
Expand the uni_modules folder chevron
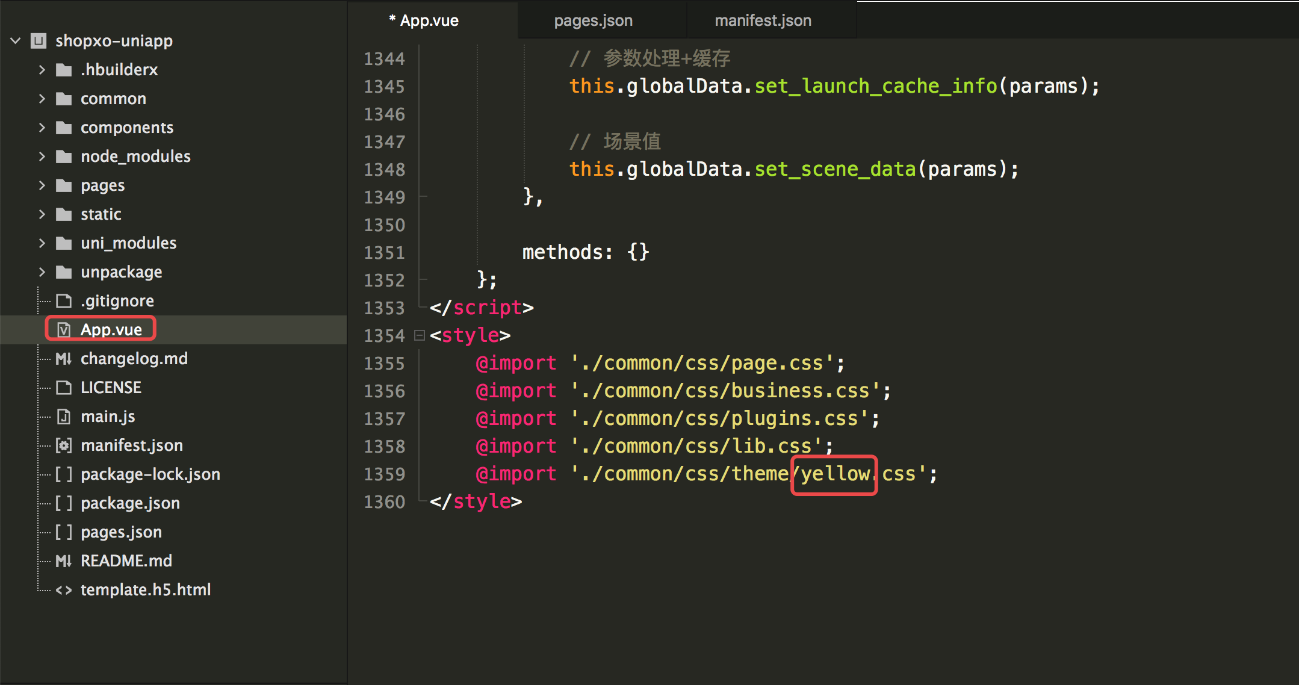point(42,243)
